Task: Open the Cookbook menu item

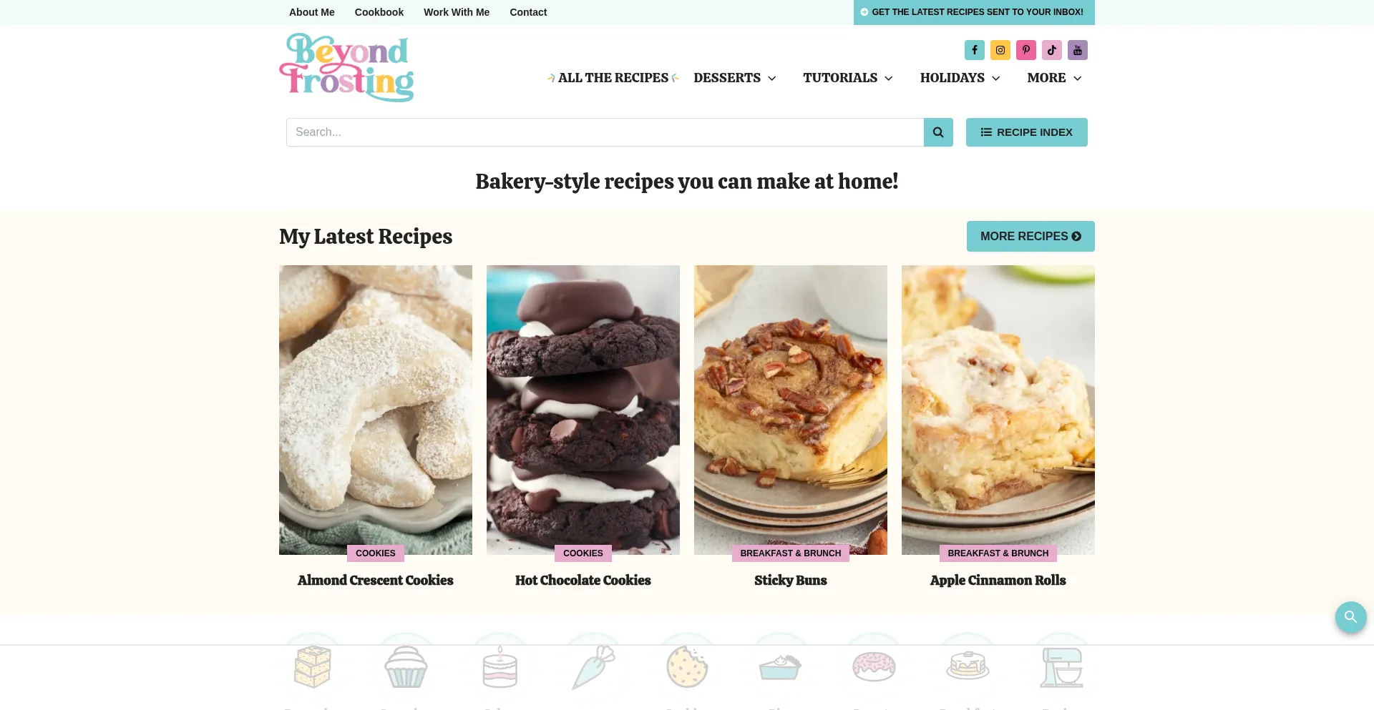Action: click(x=379, y=12)
